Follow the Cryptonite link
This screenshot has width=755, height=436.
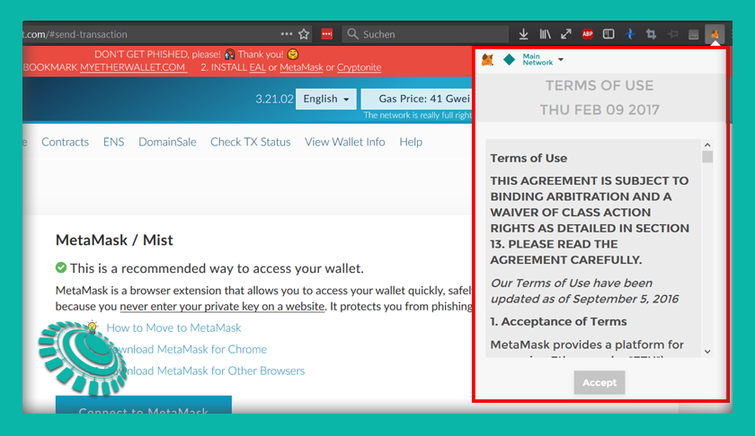pyautogui.click(x=360, y=67)
